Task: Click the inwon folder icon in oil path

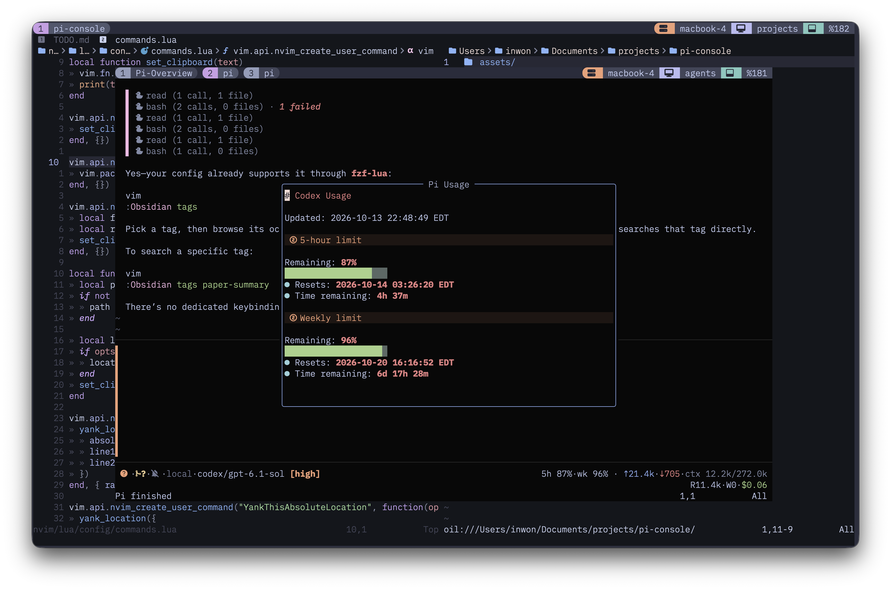Action: click(499, 51)
